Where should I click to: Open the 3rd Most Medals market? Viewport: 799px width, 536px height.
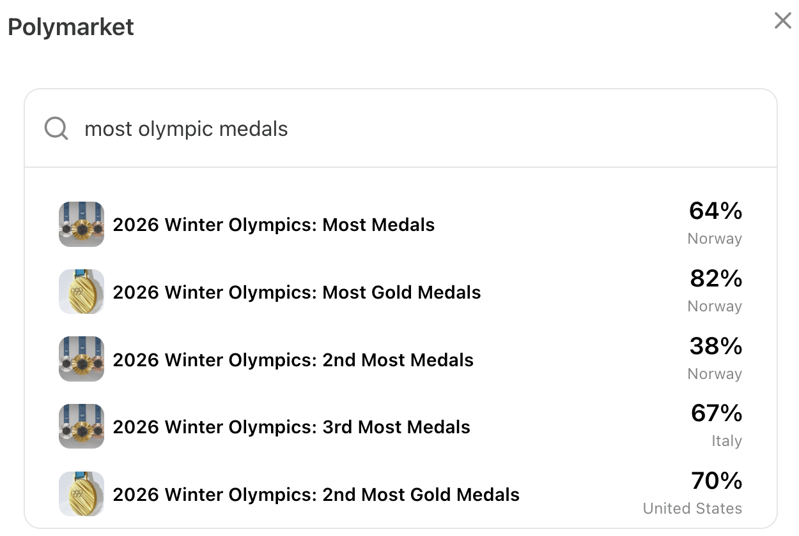pyautogui.click(x=291, y=427)
